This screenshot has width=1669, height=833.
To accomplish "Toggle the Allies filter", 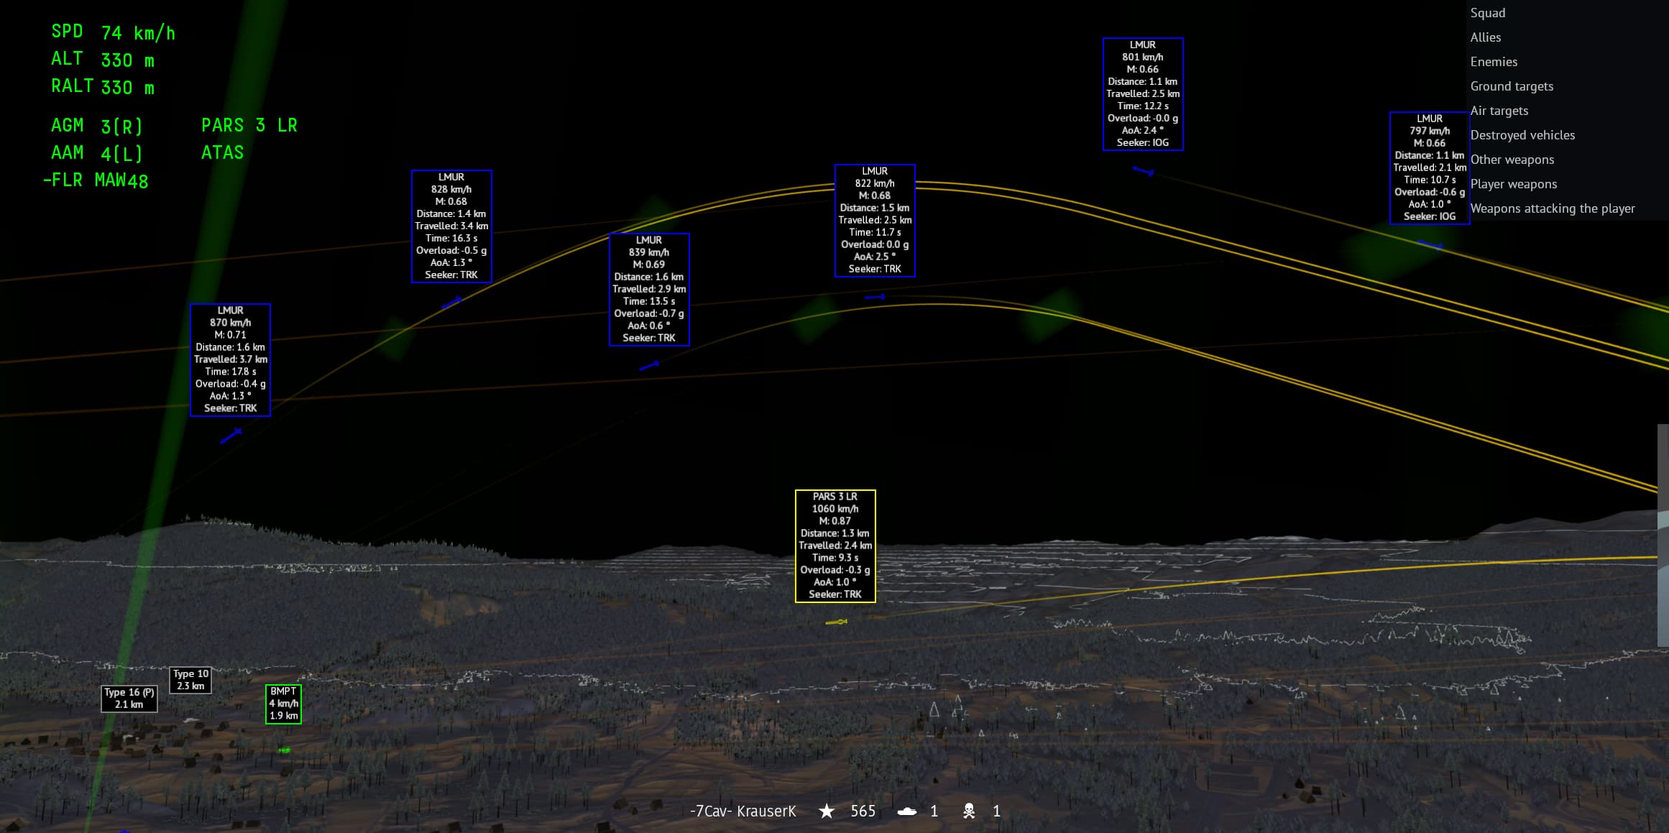I will (1485, 37).
